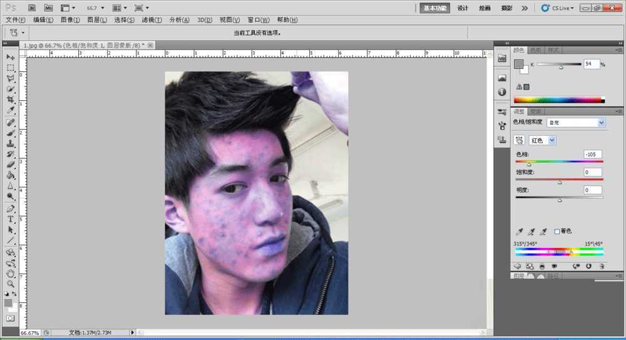Select the Hand tool in toolbox
Screen dimensions: 626x340
11,273
